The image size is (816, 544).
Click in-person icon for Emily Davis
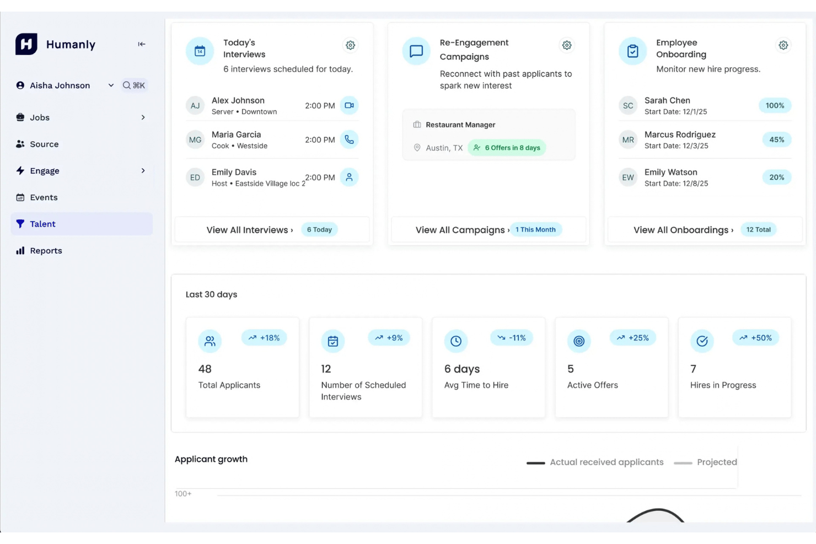pyautogui.click(x=349, y=177)
